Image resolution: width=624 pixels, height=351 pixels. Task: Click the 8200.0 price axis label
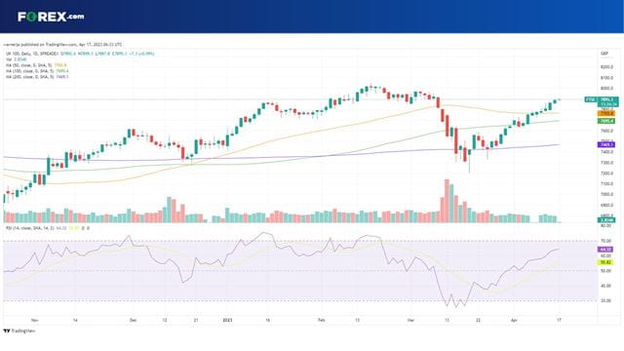pyautogui.click(x=606, y=67)
